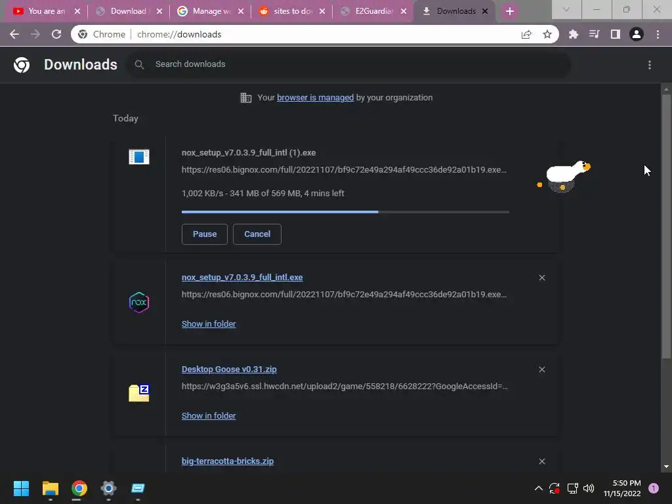Open the media control icon in toolbar
The width and height of the screenshot is (672, 504).
[594, 34]
